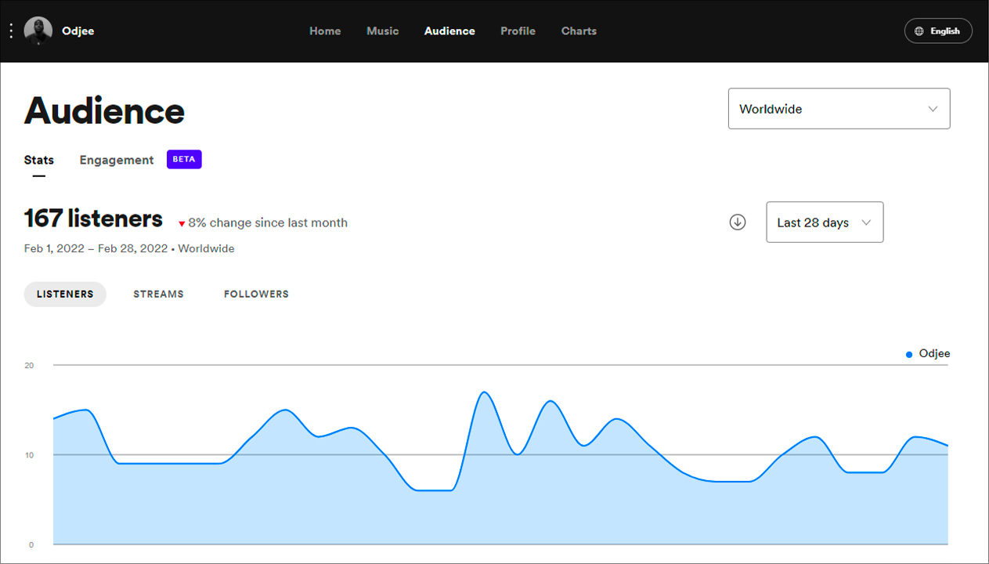Select the Stats tab
This screenshot has width=989, height=564.
tap(39, 160)
